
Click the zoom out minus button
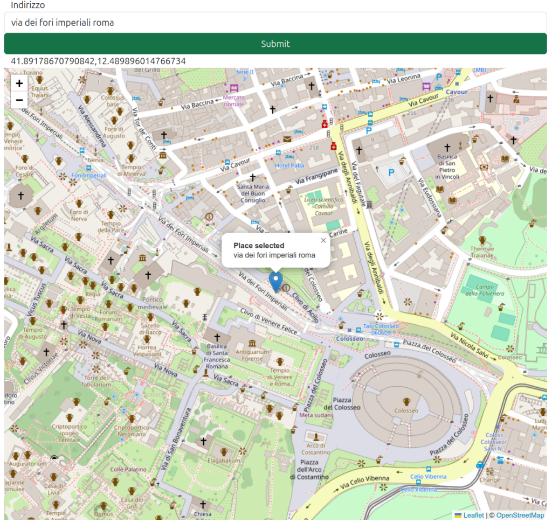point(19,100)
